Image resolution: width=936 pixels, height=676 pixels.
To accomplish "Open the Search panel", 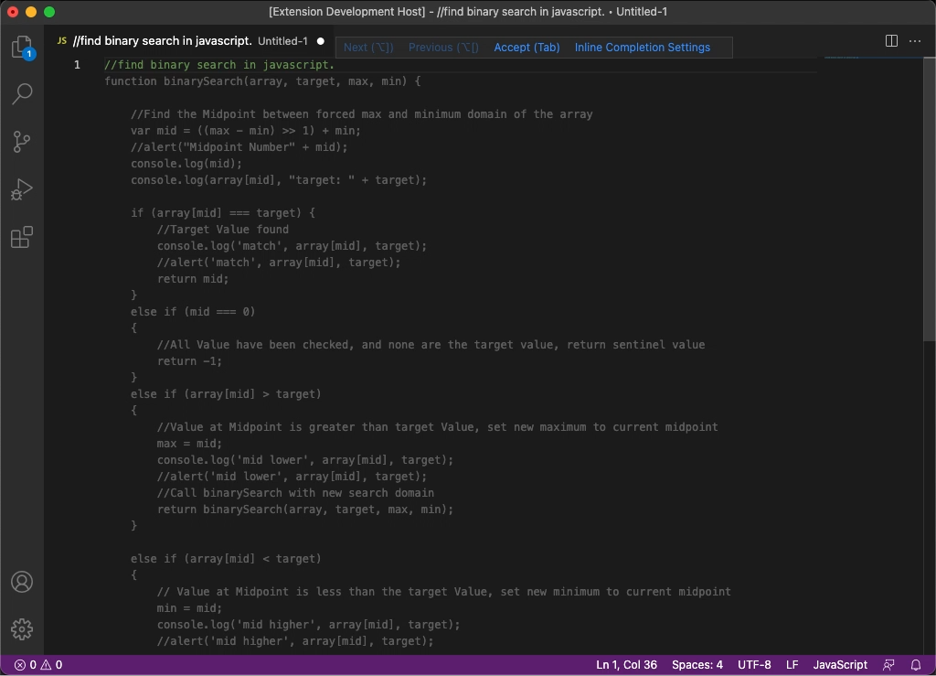I will (x=23, y=94).
